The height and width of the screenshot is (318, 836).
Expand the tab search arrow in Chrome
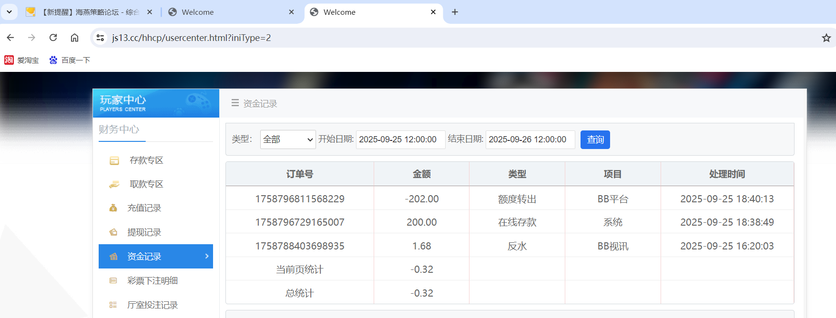[x=9, y=12]
